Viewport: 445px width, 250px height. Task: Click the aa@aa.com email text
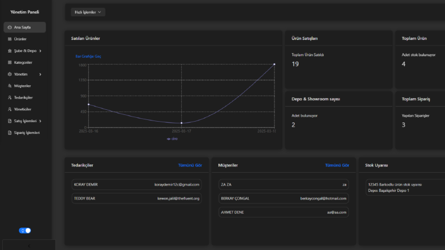click(337, 212)
